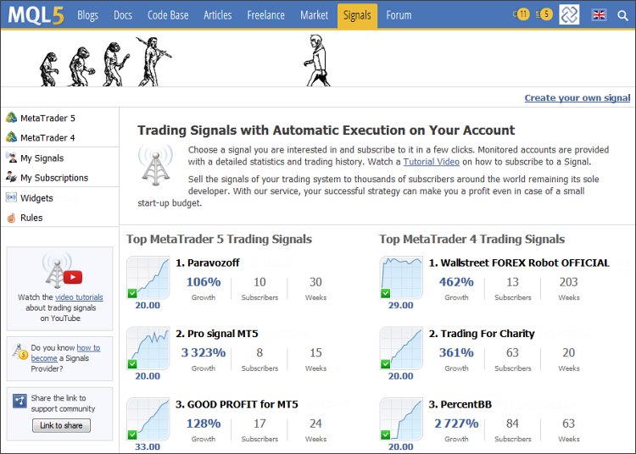636x454 pixels.
Task: Open the Pro signal MT5 chart thumbnail
Action: tap(148, 348)
